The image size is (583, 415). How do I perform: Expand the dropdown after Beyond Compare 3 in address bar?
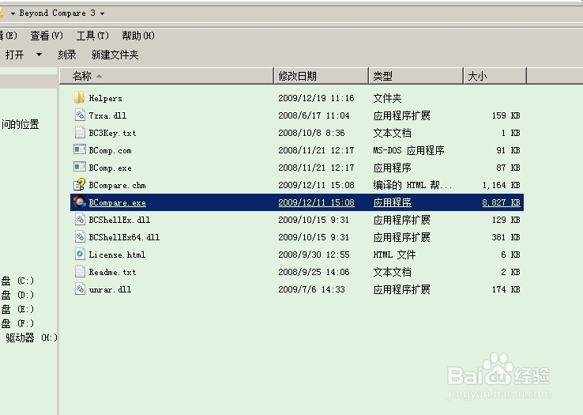(102, 13)
